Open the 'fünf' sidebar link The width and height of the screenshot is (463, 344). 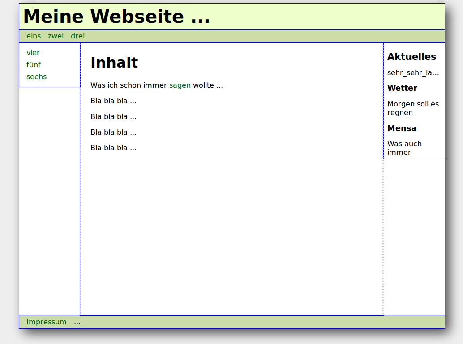pyautogui.click(x=34, y=65)
